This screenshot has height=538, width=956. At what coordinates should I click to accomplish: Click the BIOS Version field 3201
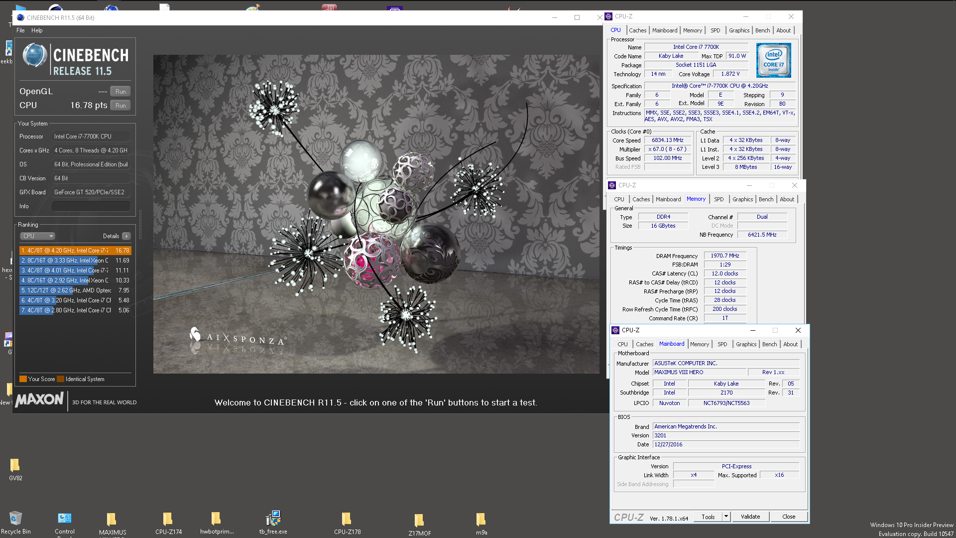[726, 436]
